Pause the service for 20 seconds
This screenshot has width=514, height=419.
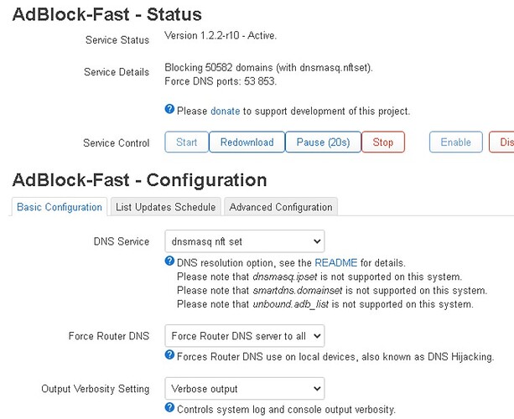(323, 142)
